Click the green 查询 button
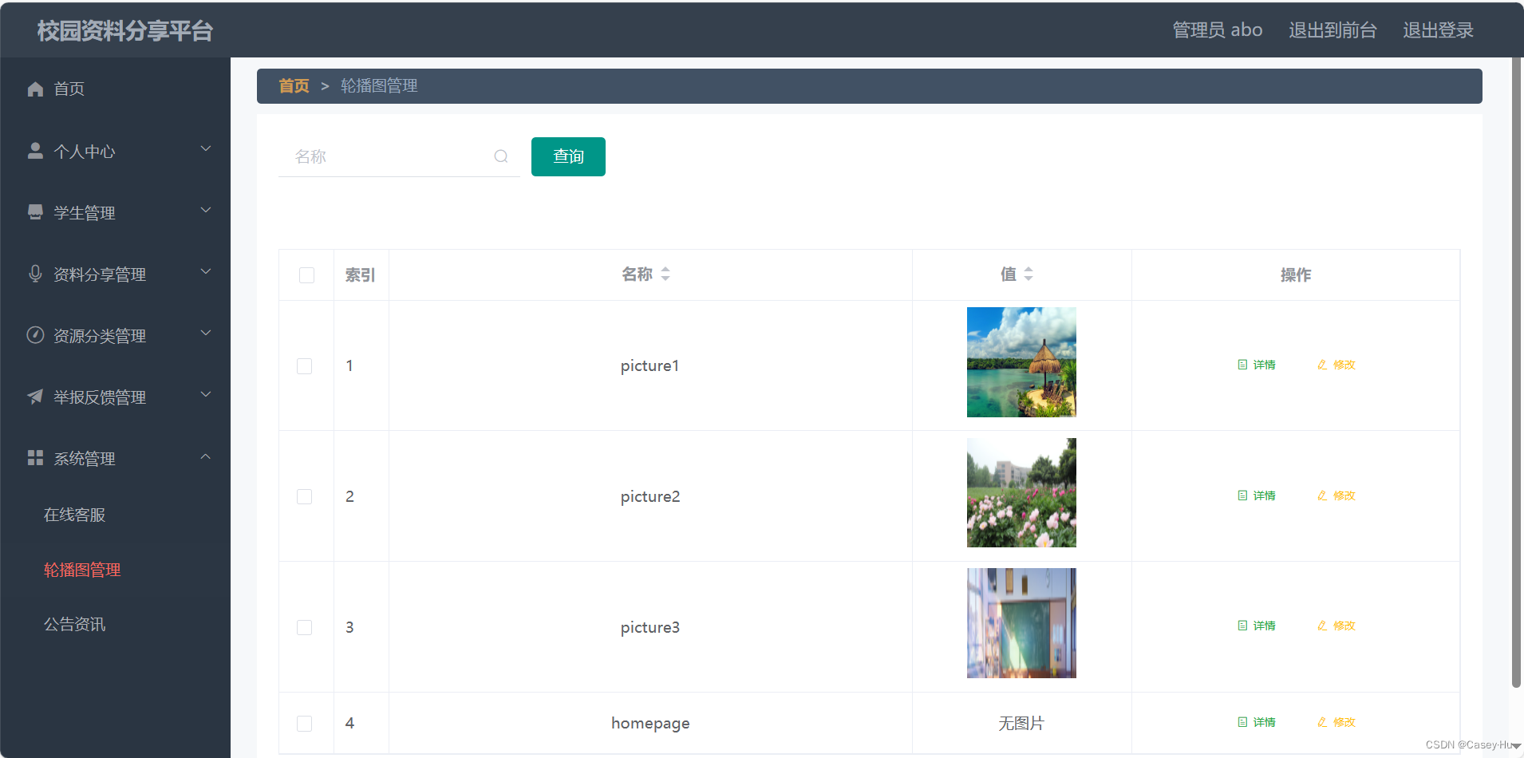 [x=568, y=156]
